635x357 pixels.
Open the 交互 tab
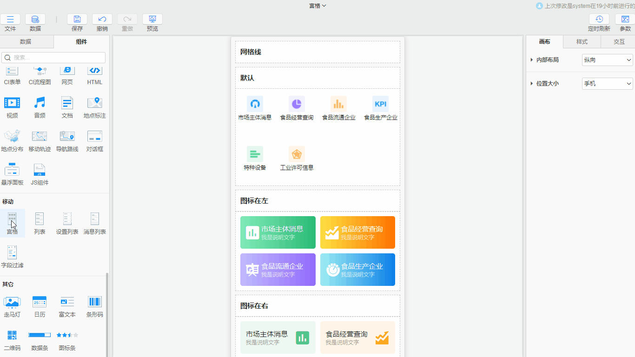(619, 42)
